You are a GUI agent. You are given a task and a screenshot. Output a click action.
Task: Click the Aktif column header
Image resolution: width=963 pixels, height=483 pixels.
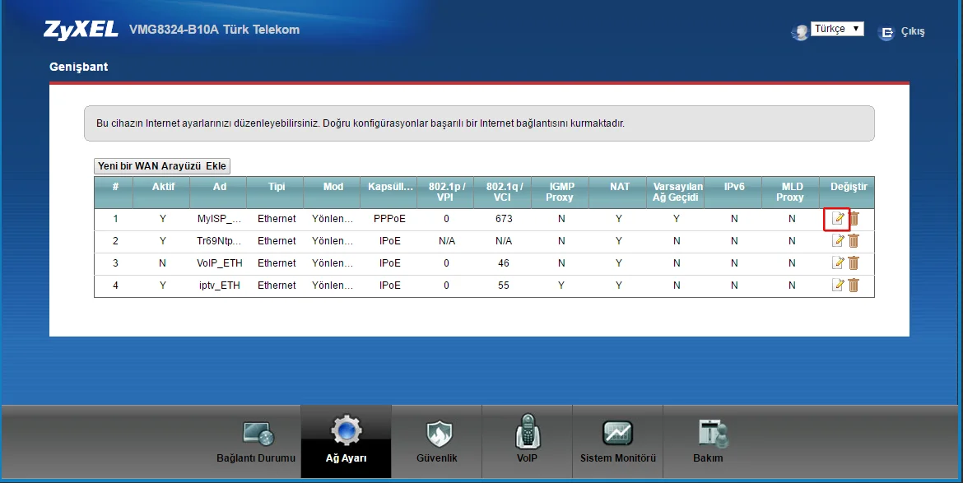[x=163, y=187]
